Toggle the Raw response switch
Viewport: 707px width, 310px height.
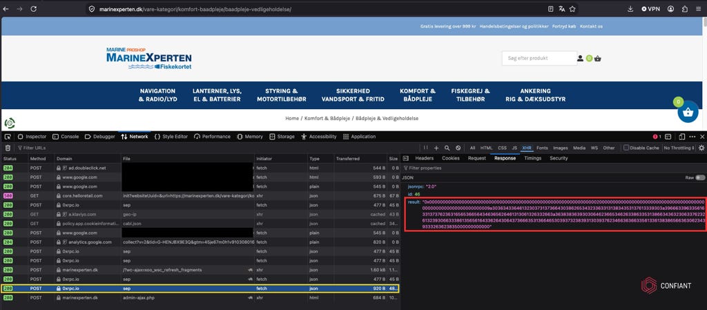tap(700, 177)
